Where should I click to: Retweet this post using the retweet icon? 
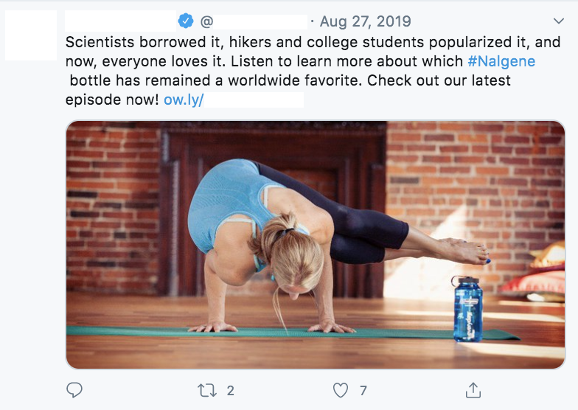[207, 389]
